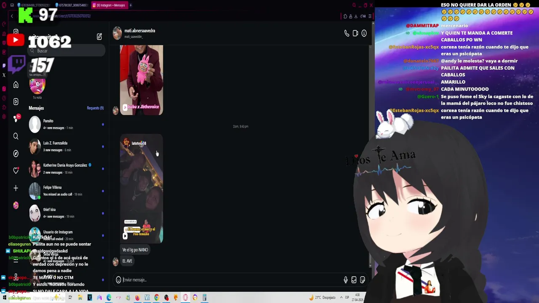Open a new browser tab
Screen dimensions: 539x303
131,5
